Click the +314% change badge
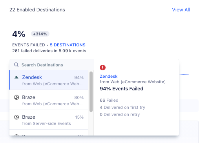This screenshot has height=143, width=199. point(40,34)
